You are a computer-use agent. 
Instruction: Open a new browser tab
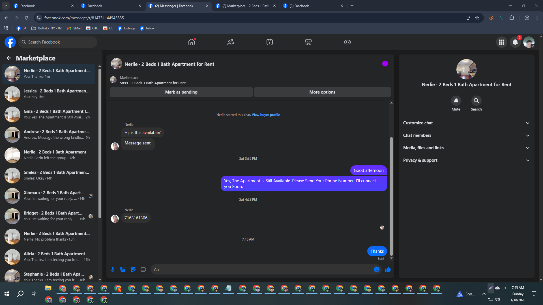[x=352, y=6]
